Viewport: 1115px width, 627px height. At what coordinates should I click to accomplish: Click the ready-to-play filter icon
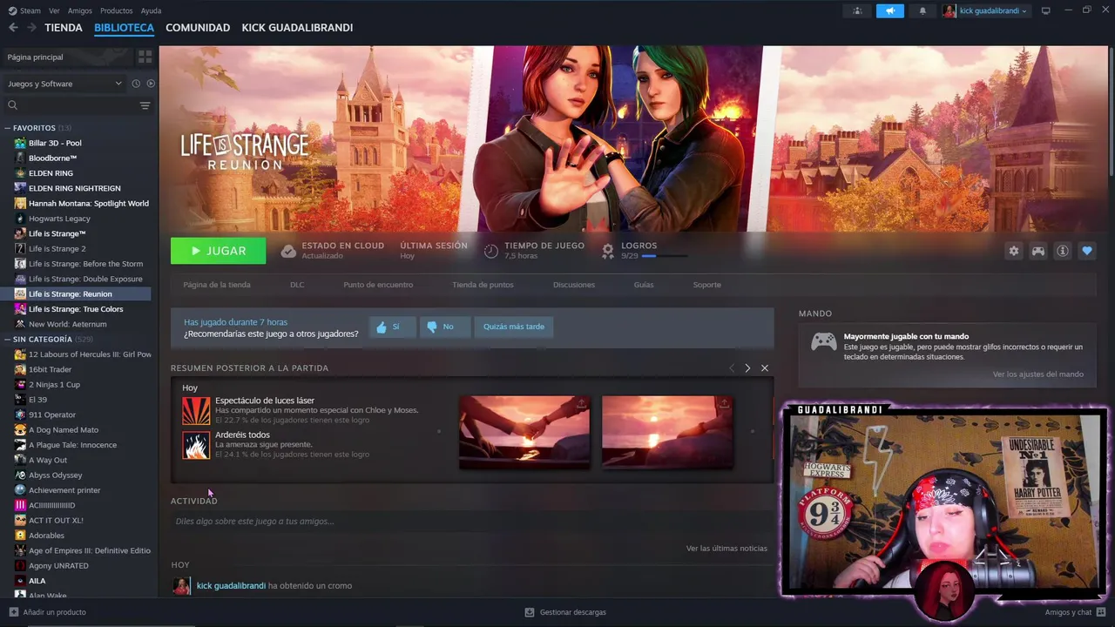tap(151, 84)
